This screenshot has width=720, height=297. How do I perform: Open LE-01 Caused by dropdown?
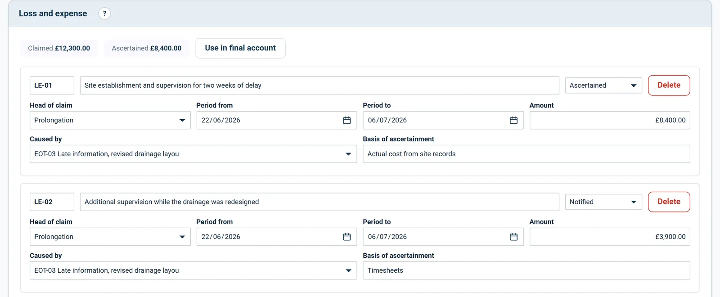tap(193, 154)
